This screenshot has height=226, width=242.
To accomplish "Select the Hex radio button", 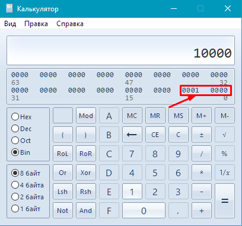I will coord(21,117).
